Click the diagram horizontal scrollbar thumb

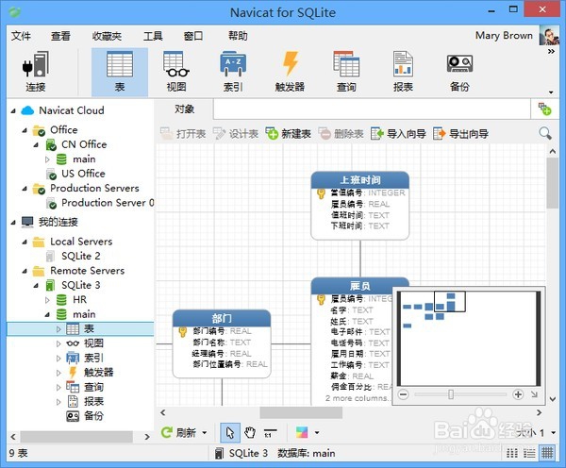(301, 412)
